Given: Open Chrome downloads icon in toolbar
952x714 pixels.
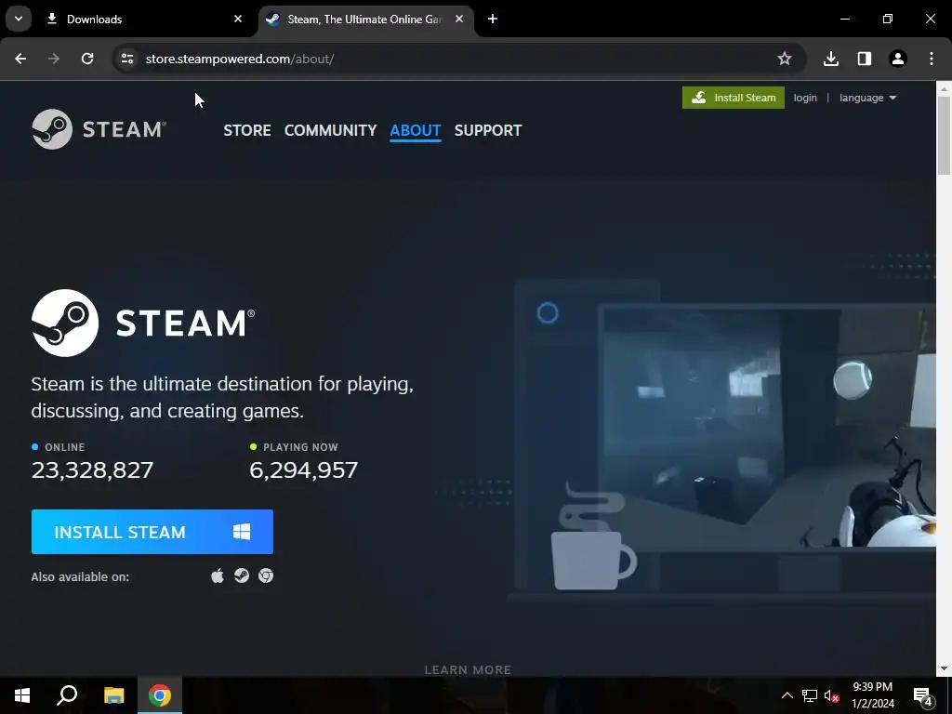Looking at the screenshot, I should pyautogui.click(x=831, y=59).
